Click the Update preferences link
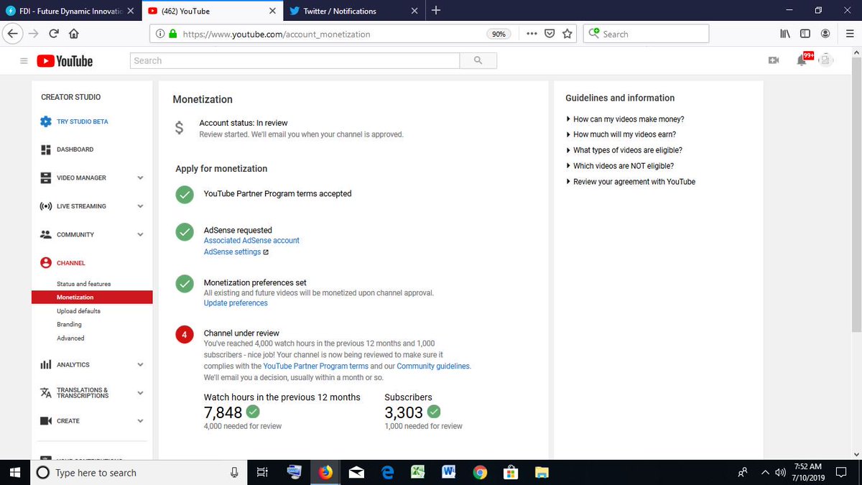 click(236, 303)
